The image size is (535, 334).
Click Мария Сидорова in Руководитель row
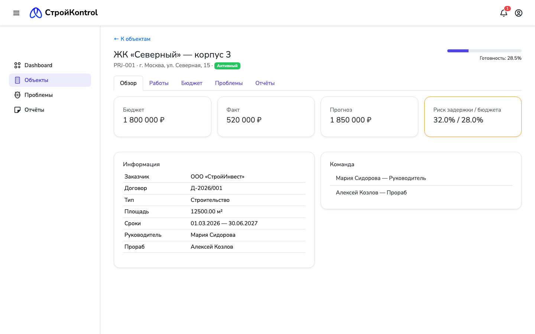pos(213,235)
